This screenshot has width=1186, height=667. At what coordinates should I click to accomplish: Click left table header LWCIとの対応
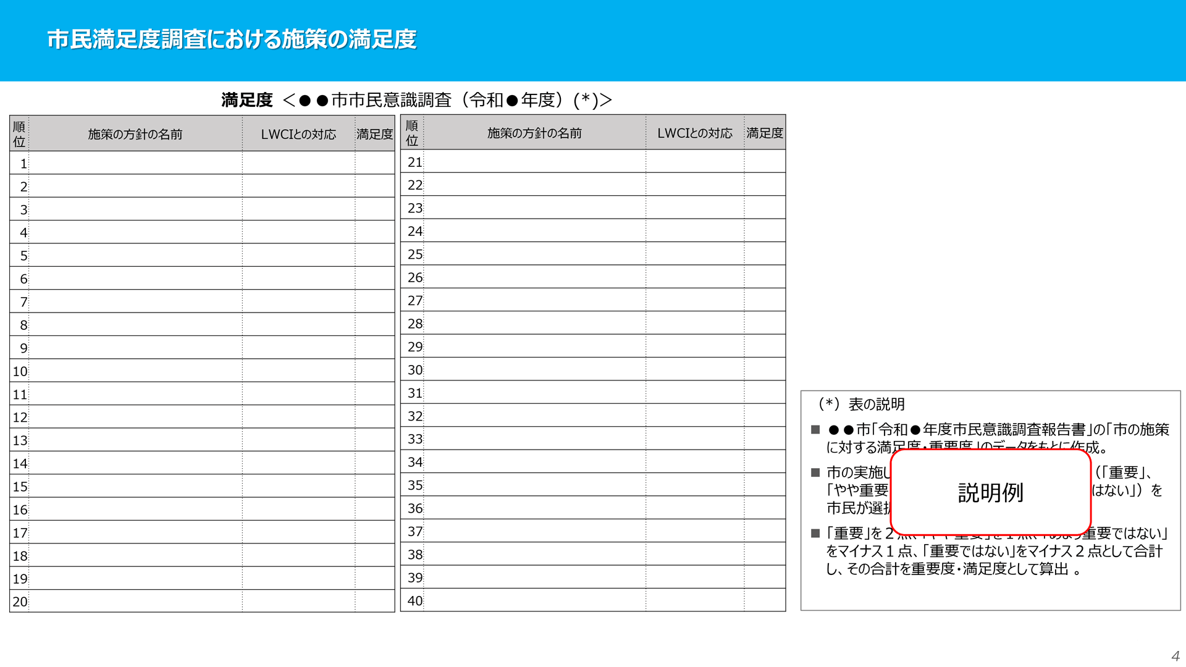pos(298,134)
